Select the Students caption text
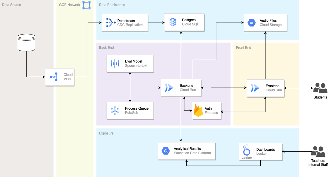This screenshot has width=328, height=177. click(x=320, y=97)
